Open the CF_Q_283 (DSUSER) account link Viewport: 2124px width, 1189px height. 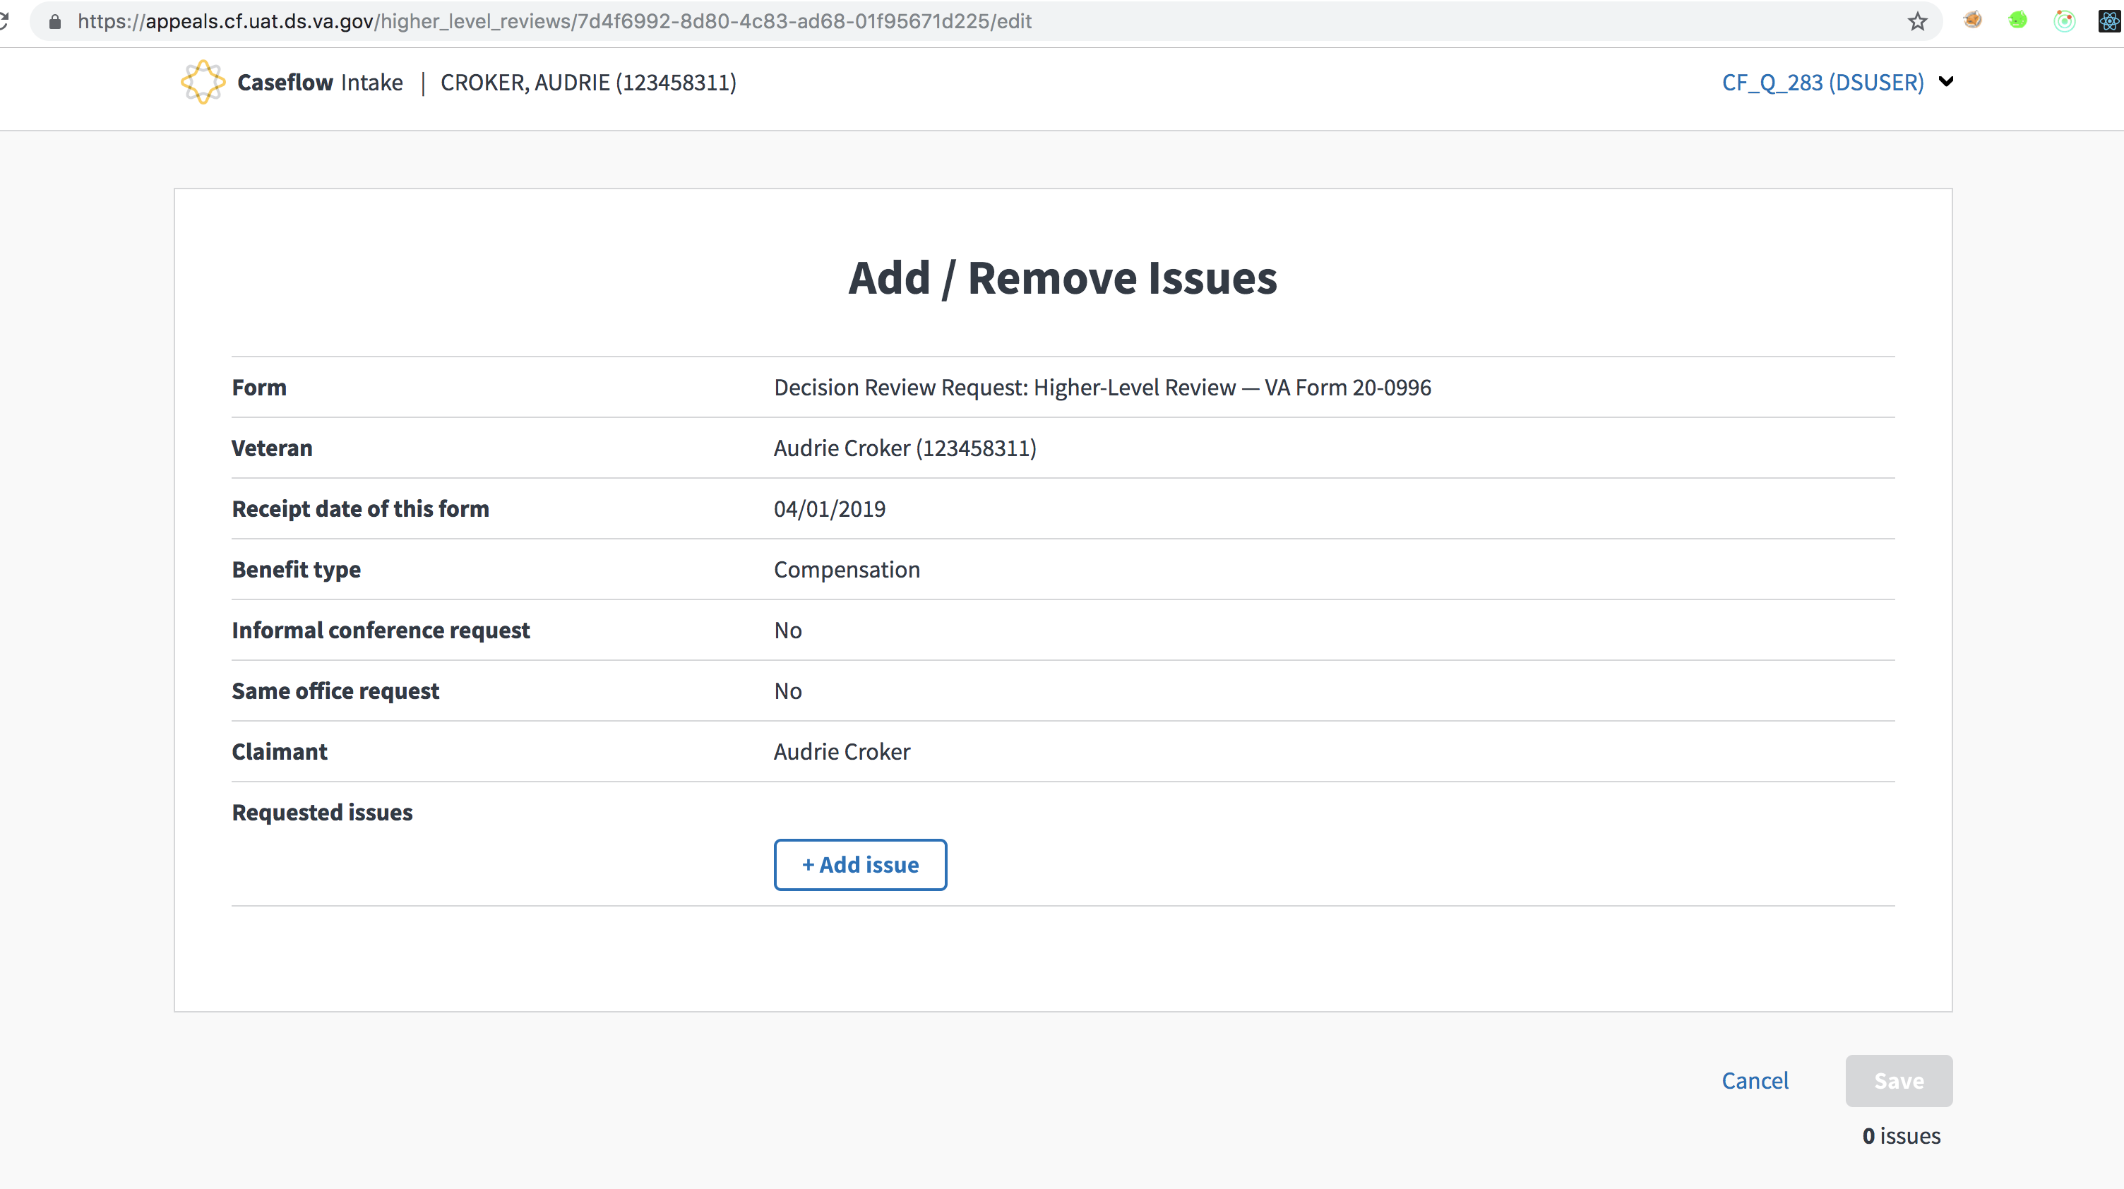point(1822,83)
